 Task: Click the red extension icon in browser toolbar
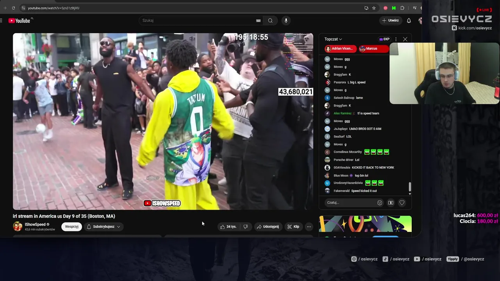tap(386, 8)
